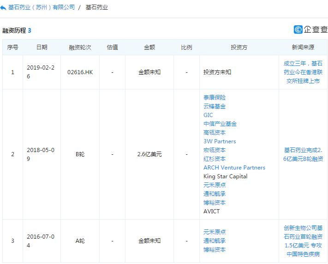Open 博裕资本 in the A轮 row

point(215,250)
